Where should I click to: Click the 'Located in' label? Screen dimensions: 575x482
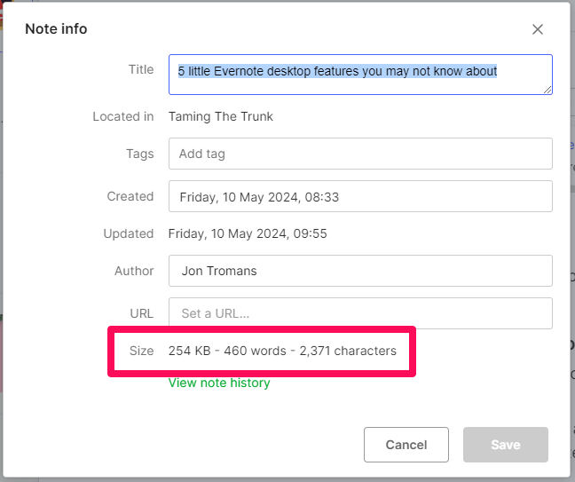point(123,116)
